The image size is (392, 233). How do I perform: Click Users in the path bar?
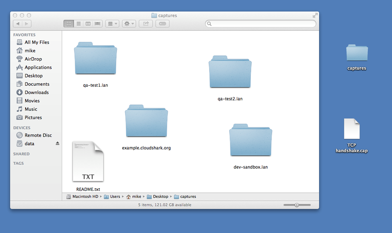(x=115, y=197)
